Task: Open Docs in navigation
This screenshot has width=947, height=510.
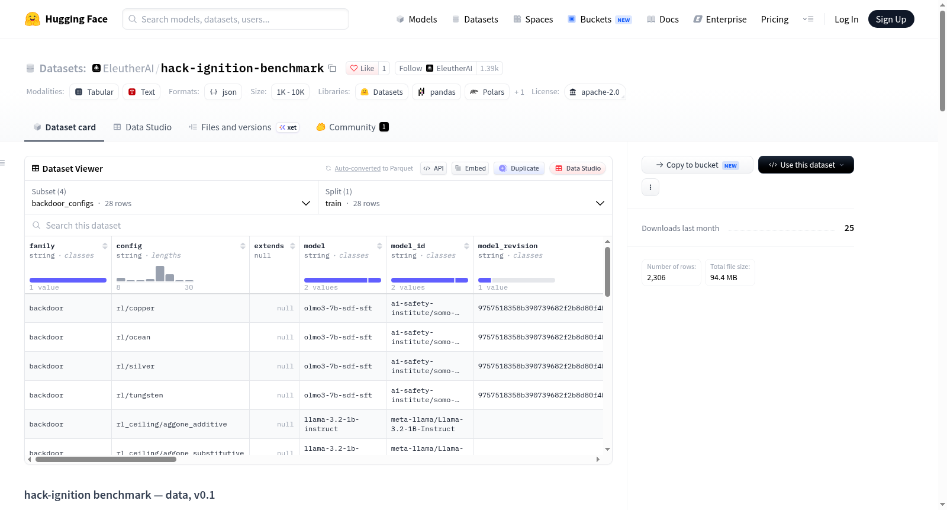Action: [663, 20]
